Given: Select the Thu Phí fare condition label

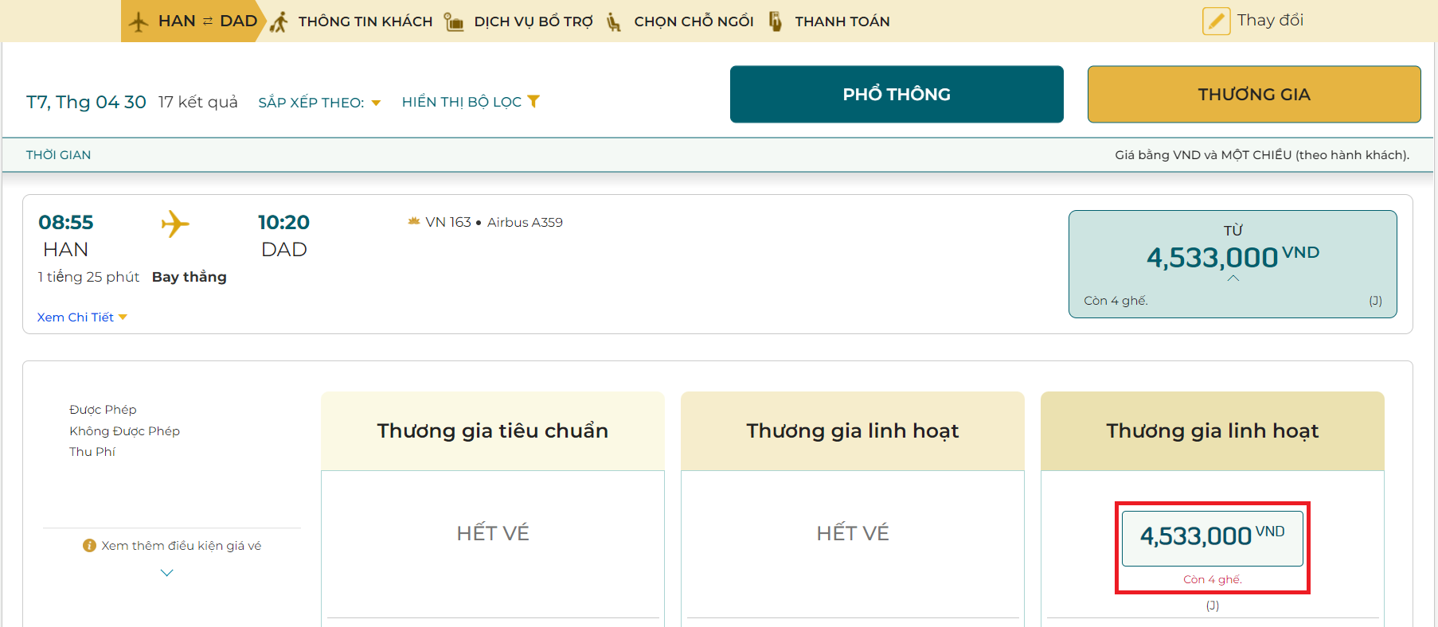Looking at the screenshot, I should point(92,451).
